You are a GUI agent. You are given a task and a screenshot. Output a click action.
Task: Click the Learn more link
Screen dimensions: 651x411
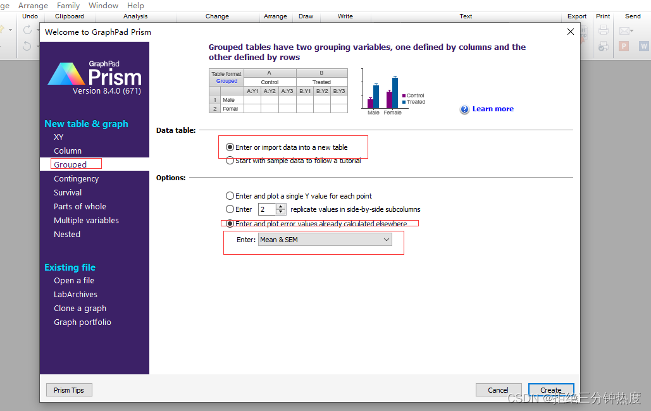493,109
